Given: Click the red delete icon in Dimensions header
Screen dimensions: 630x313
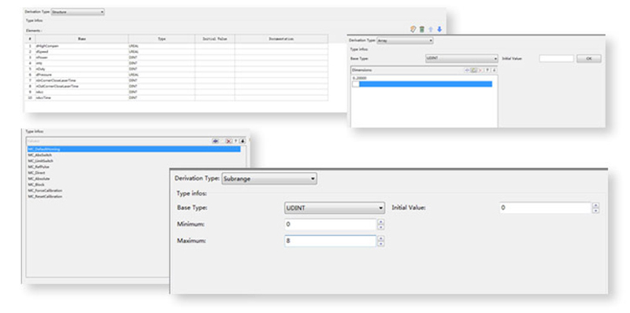Looking at the screenshot, I should 480,70.
